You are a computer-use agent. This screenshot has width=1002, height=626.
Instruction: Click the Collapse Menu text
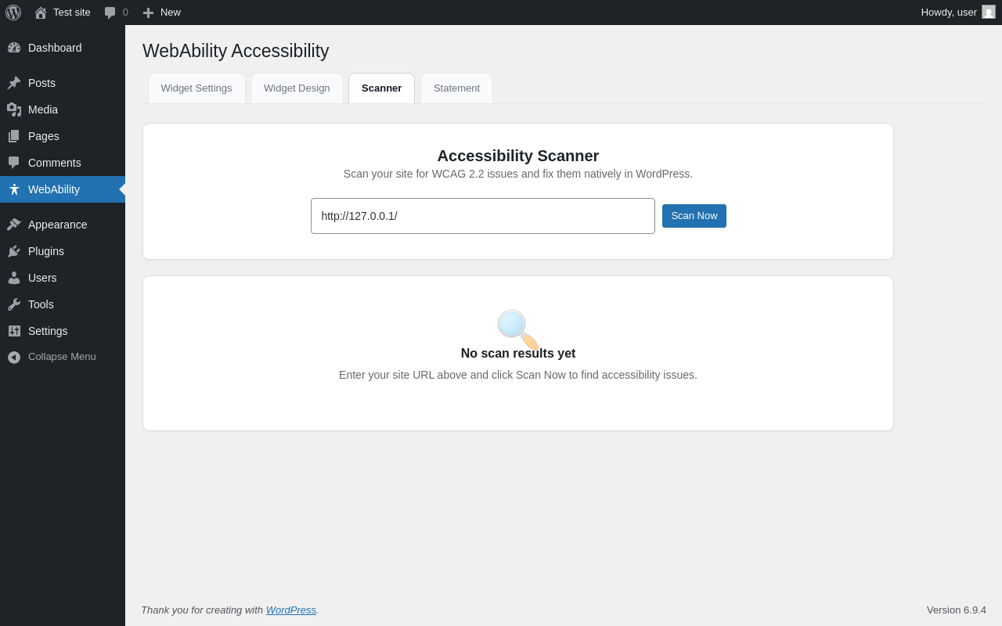click(x=62, y=357)
